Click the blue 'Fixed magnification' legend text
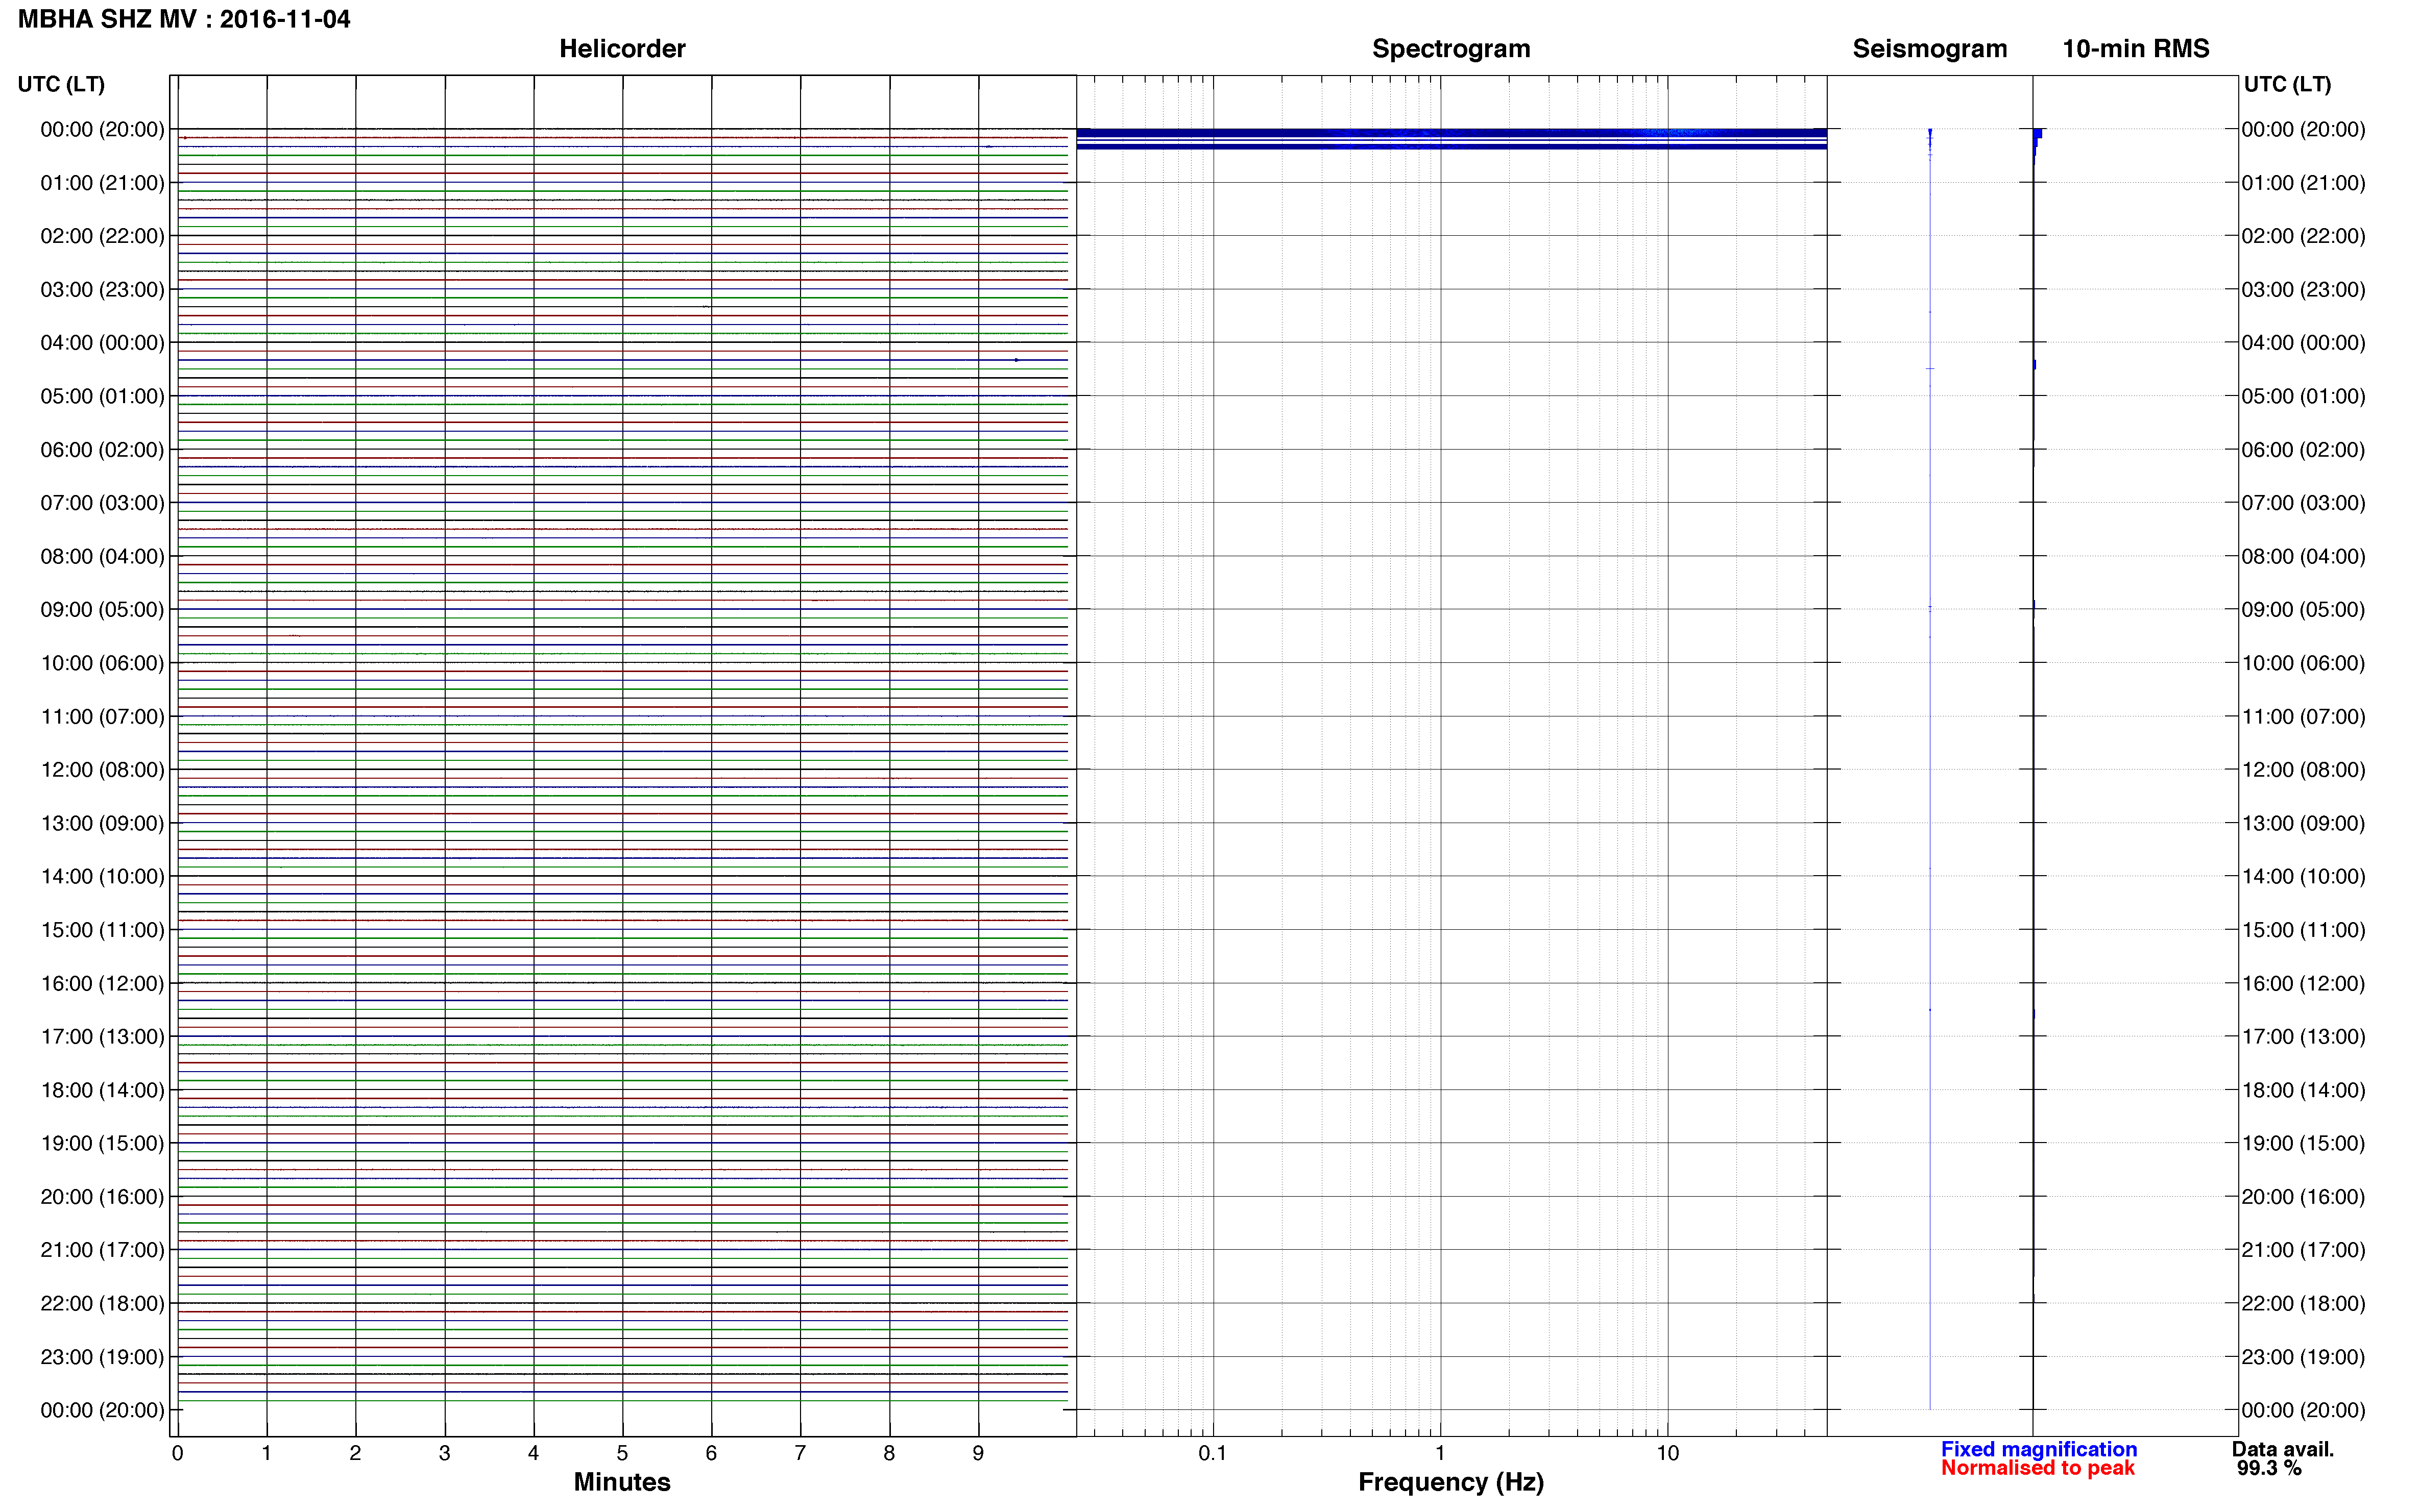Screen dimensions: 2420x1512 coord(2039,1449)
